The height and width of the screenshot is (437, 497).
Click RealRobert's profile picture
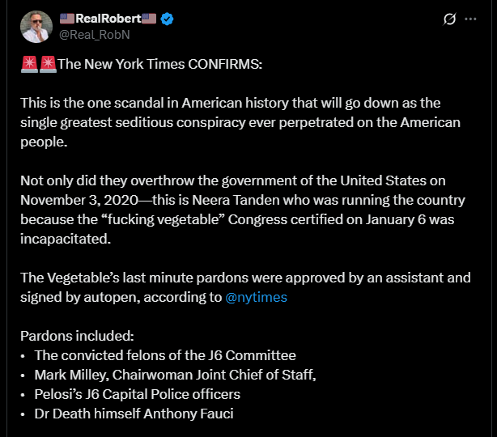(36, 27)
